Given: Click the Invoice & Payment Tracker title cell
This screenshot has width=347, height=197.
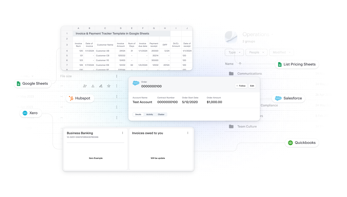Looking at the screenshot, I should click(122, 34).
